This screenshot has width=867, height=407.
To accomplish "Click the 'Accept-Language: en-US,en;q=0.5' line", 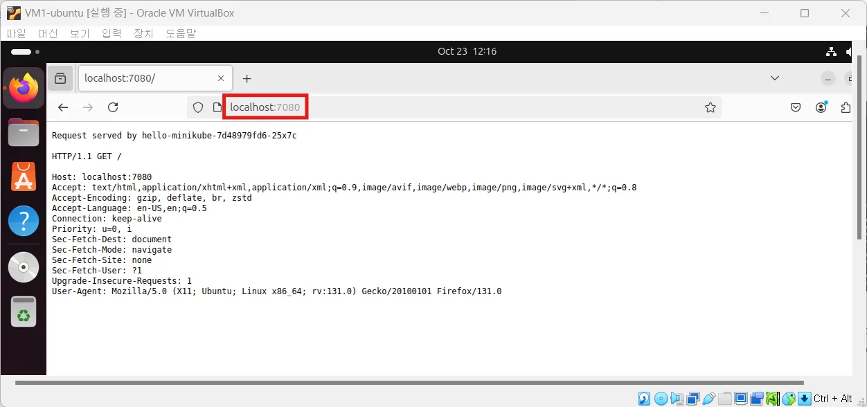I will pos(129,208).
